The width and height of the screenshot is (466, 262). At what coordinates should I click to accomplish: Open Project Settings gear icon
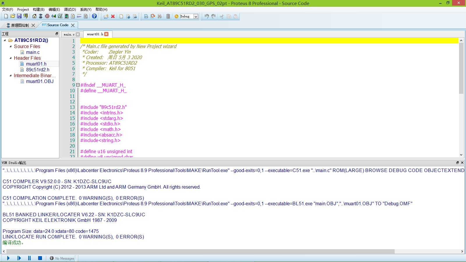click(x=176, y=16)
